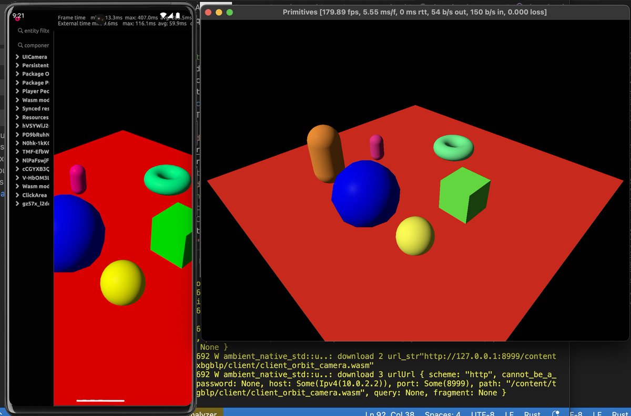Click rust-analyzer in the status bar
Image resolution: width=631 pixels, height=416 pixels.
pyautogui.click(x=204, y=414)
